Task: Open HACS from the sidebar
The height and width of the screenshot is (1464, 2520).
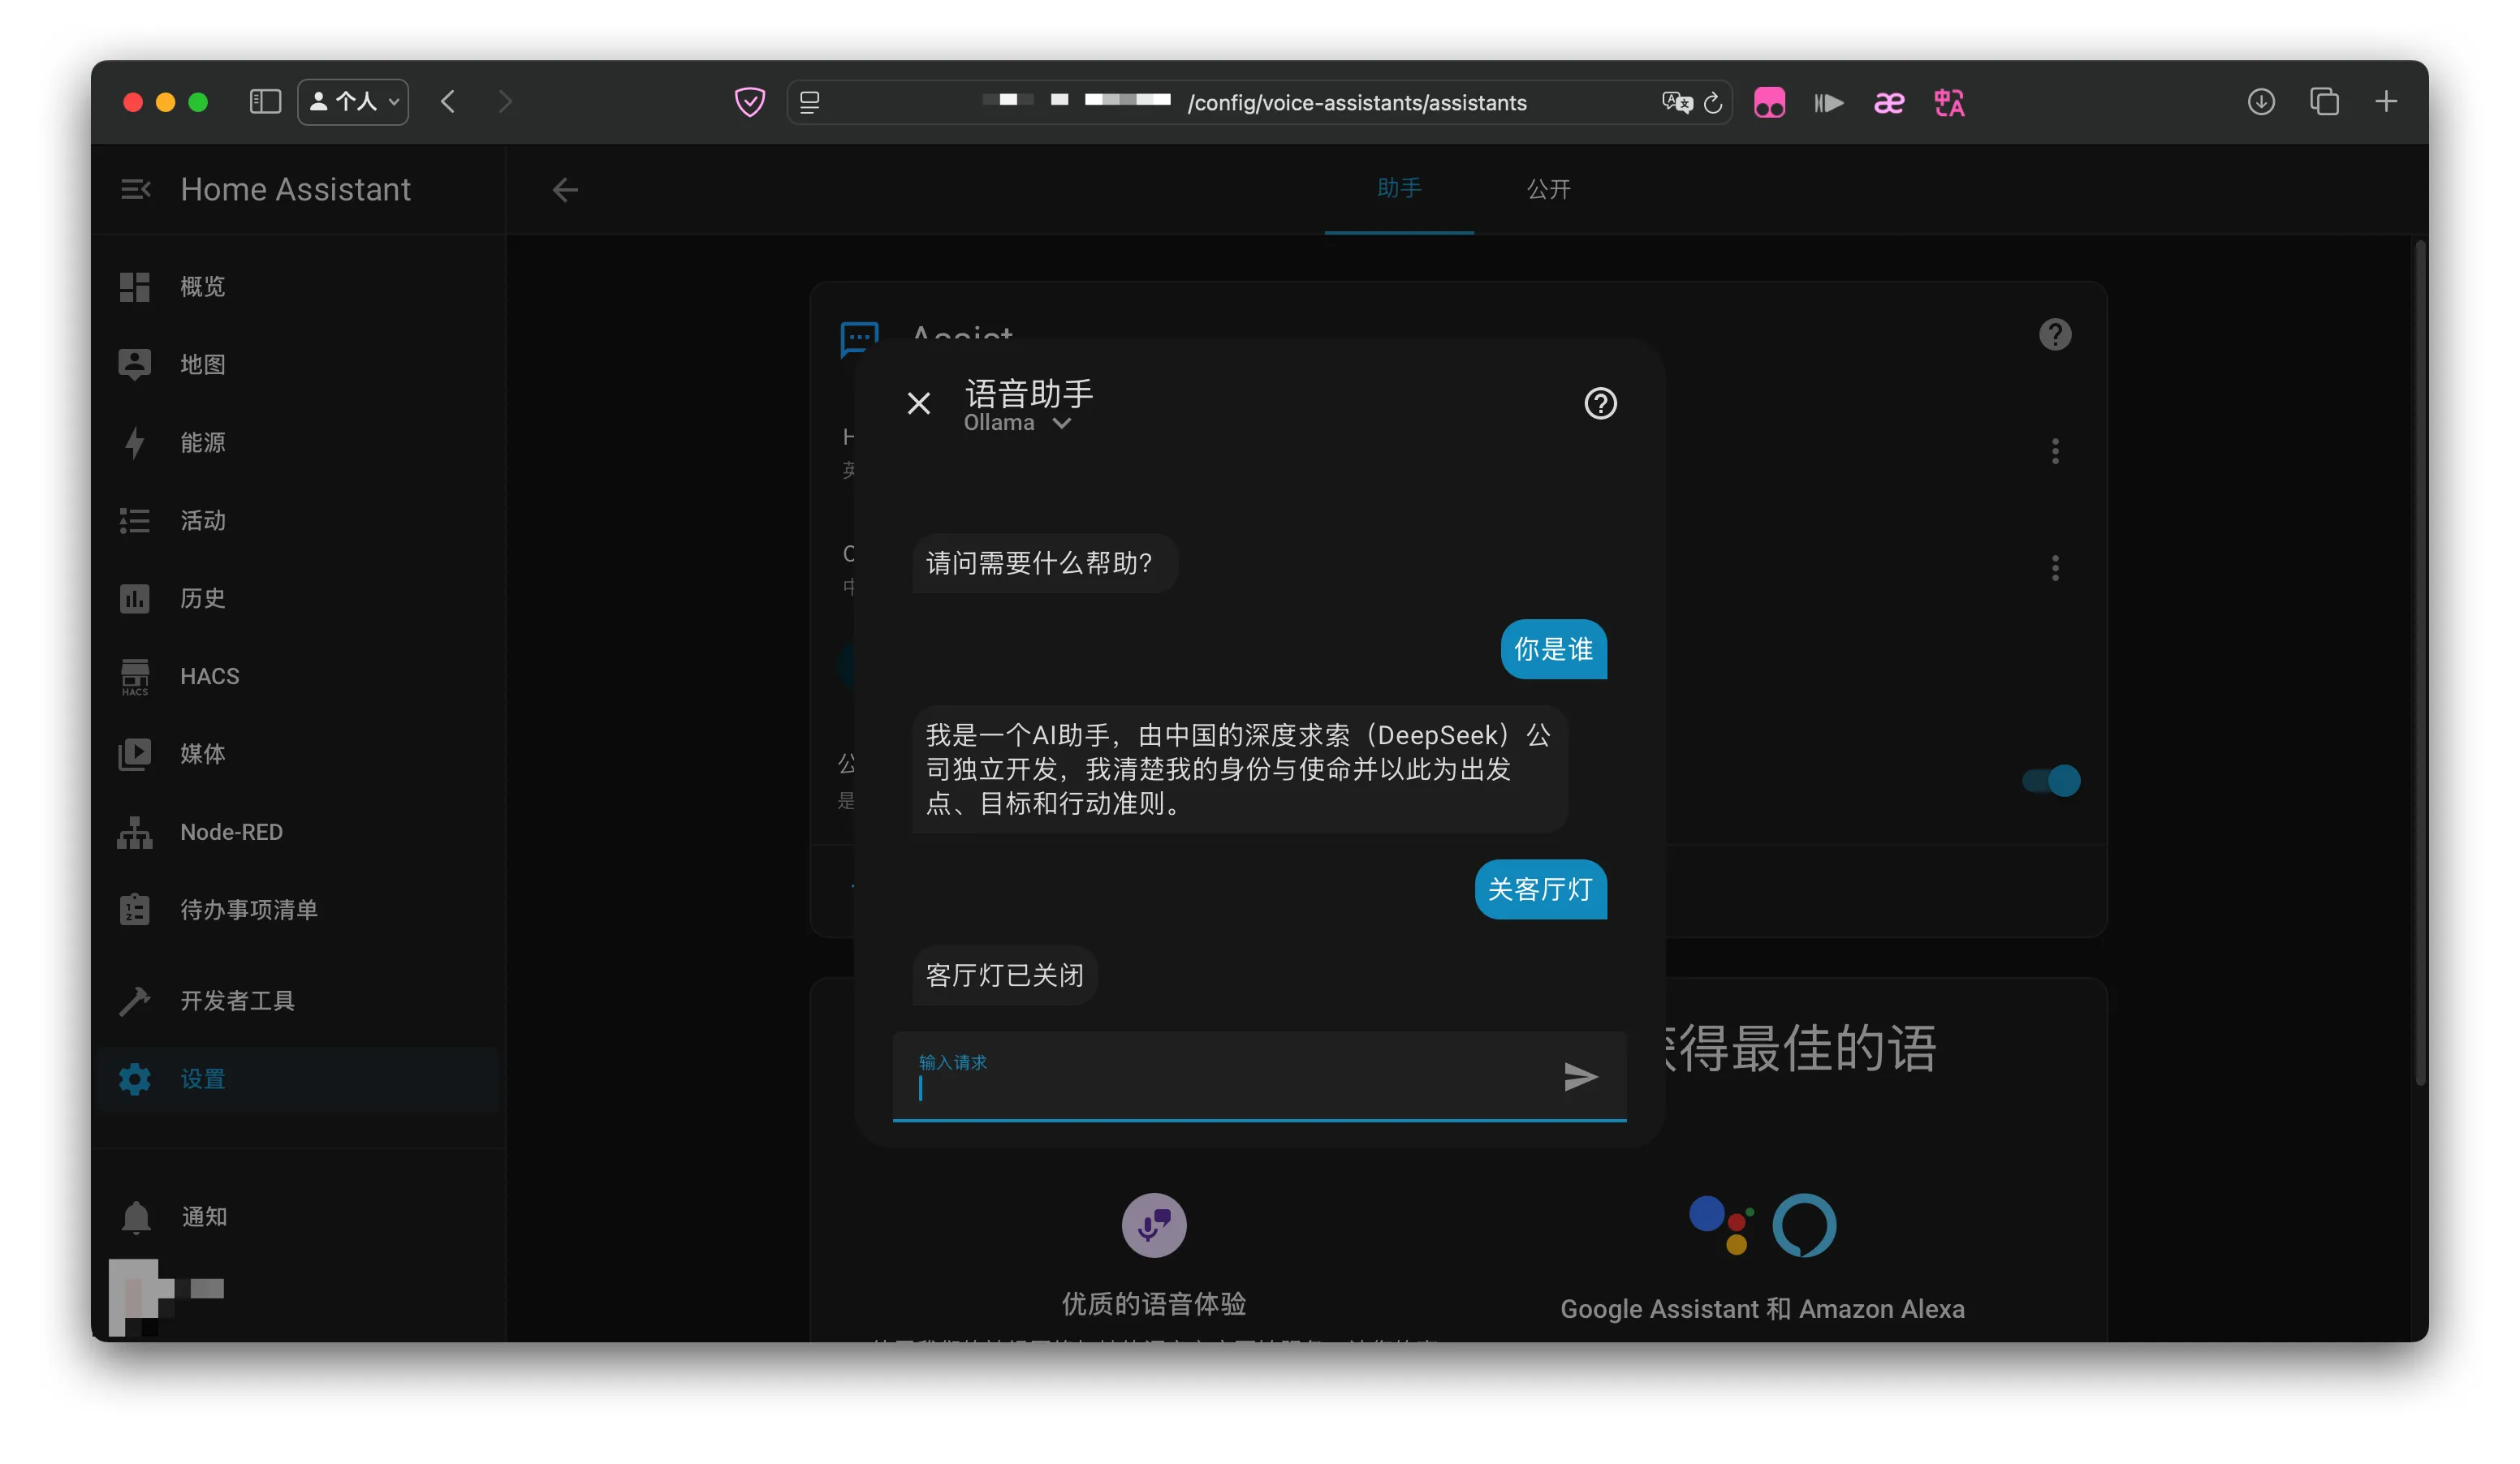Action: click(x=209, y=675)
